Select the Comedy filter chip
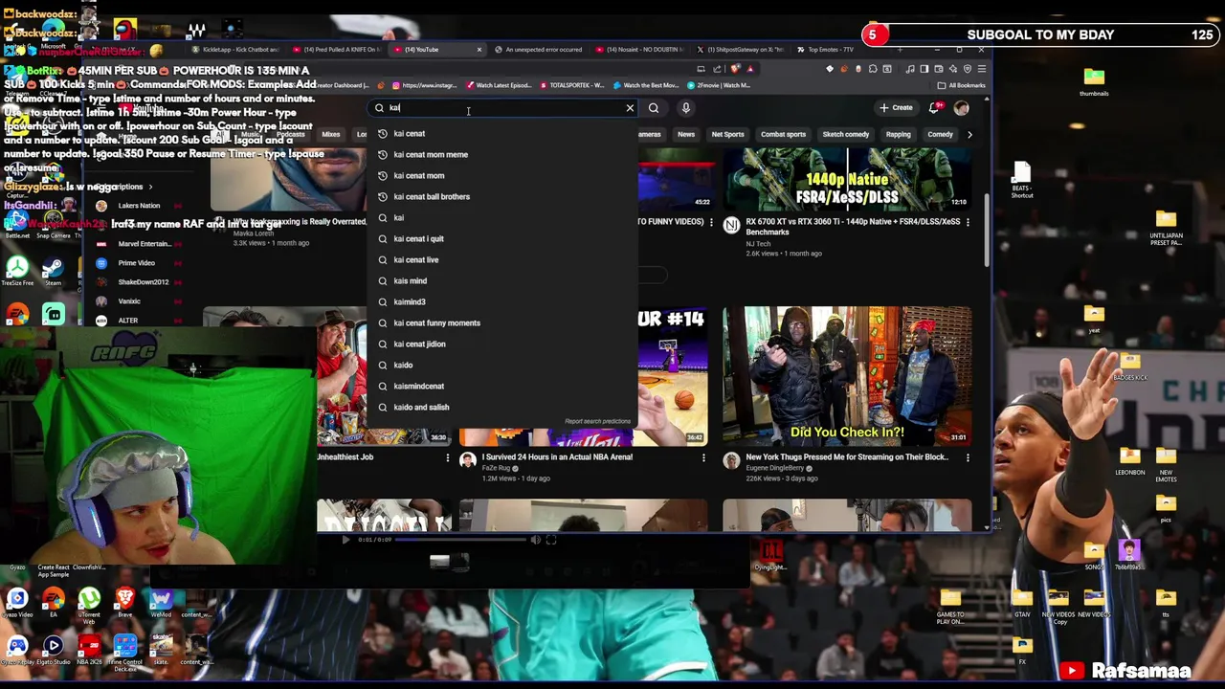The width and height of the screenshot is (1225, 689). coord(940,134)
